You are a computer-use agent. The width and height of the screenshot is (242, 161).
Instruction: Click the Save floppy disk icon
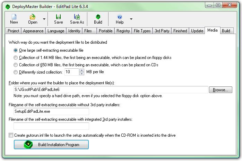[x=58, y=17]
